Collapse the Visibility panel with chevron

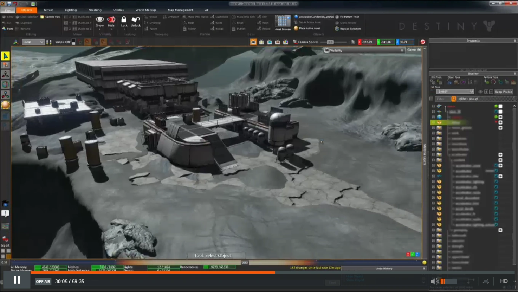[x=401, y=50]
